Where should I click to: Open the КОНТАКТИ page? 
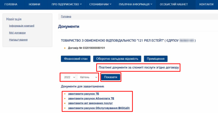click(x=206, y=4)
